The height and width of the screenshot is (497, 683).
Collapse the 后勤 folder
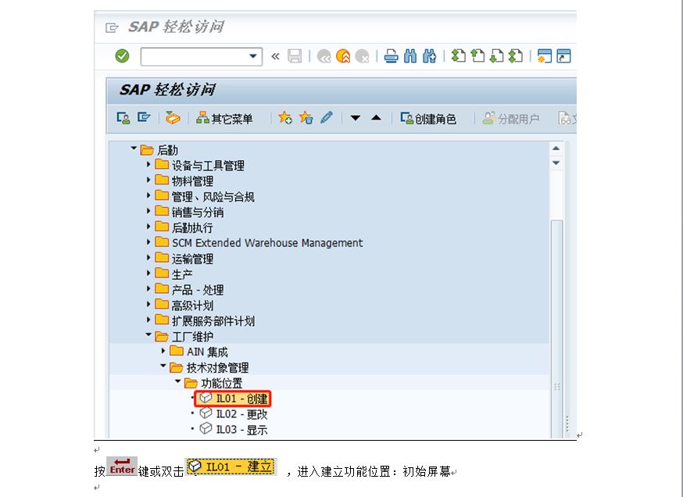(x=134, y=148)
